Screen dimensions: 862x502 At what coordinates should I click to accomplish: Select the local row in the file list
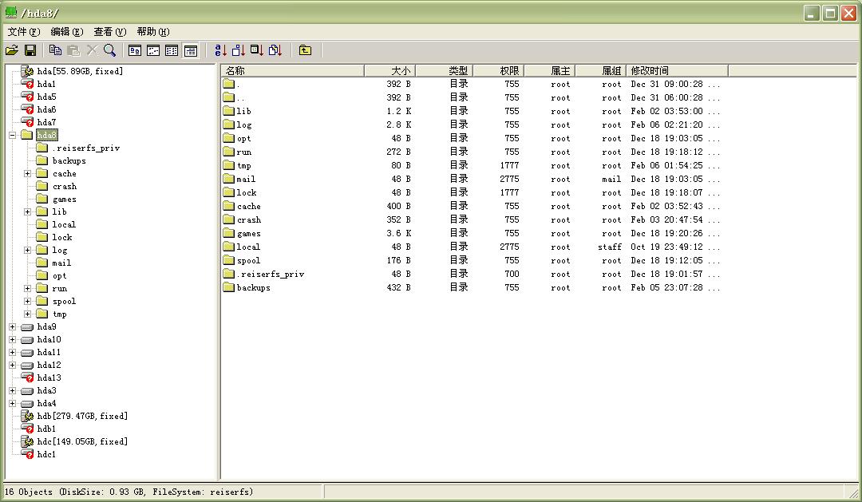[473, 247]
